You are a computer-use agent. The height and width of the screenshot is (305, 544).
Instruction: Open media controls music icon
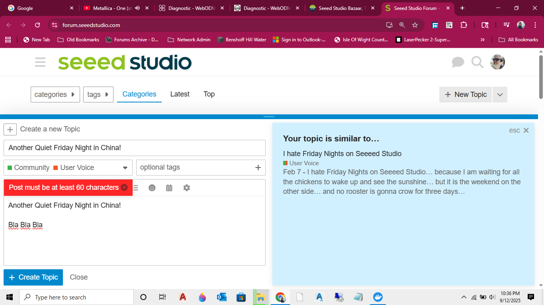tap(507, 25)
